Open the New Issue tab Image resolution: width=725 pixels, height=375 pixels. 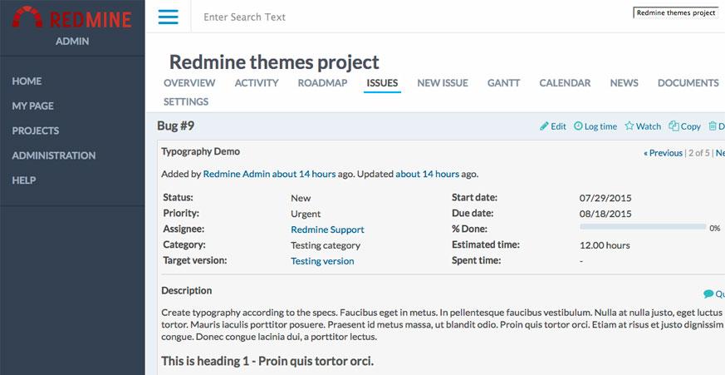click(x=443, y=83)
